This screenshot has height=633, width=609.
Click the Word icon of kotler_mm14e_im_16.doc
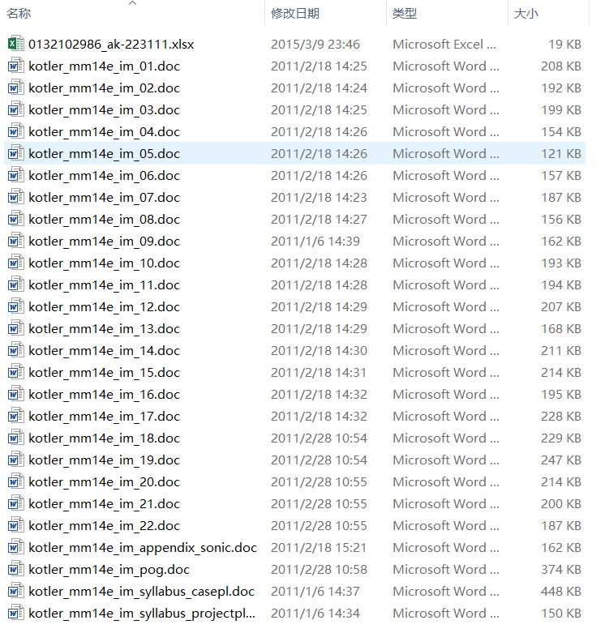point(15,393)
